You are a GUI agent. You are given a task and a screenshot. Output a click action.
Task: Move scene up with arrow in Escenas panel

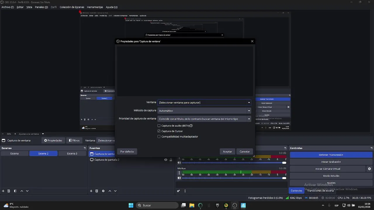click(22, 191)
